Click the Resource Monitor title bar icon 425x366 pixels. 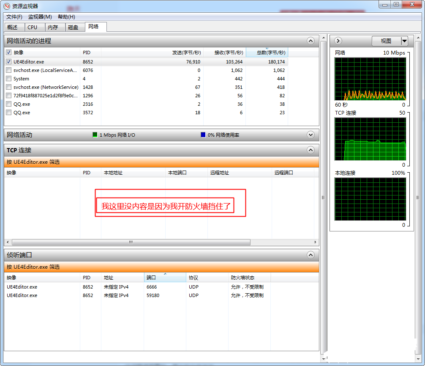pyautogui.click(x=6, y=6)
